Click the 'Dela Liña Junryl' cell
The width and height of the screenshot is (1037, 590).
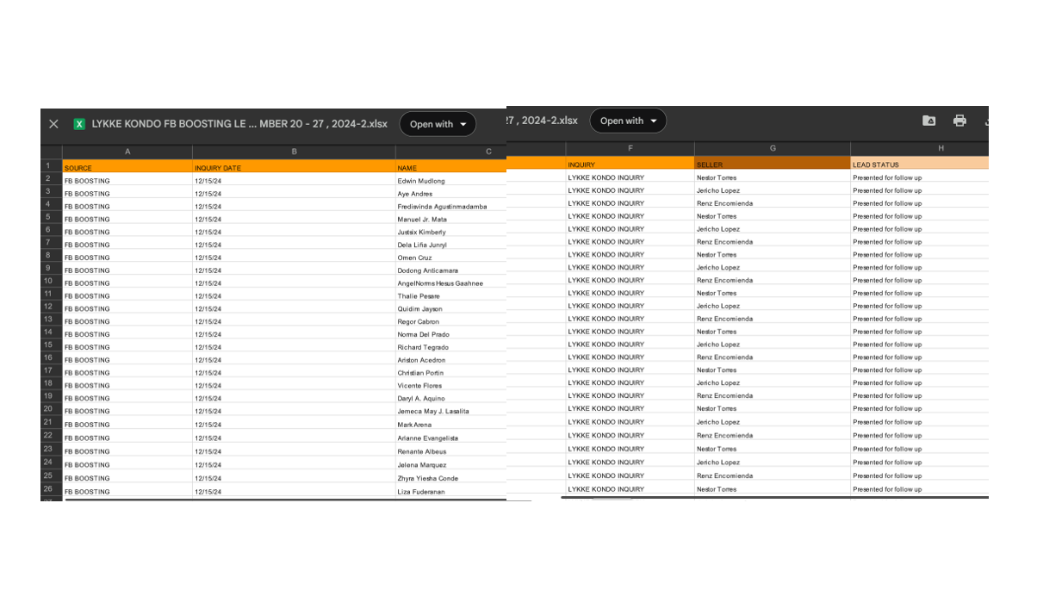point(450,245)
